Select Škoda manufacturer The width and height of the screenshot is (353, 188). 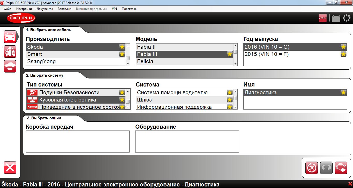pos(76,47)
